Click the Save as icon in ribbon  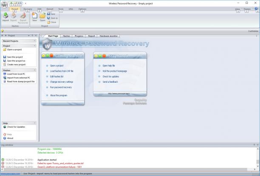pyautogui.click(x=48, y=18)
